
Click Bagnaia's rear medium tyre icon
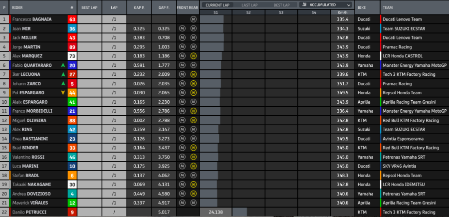click(x=193, y=19)
